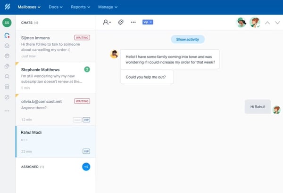Image resolution: width=283 pixels, height=193 pixels.
Task: Remove the vip tag with x
Action: pos(151,22)
